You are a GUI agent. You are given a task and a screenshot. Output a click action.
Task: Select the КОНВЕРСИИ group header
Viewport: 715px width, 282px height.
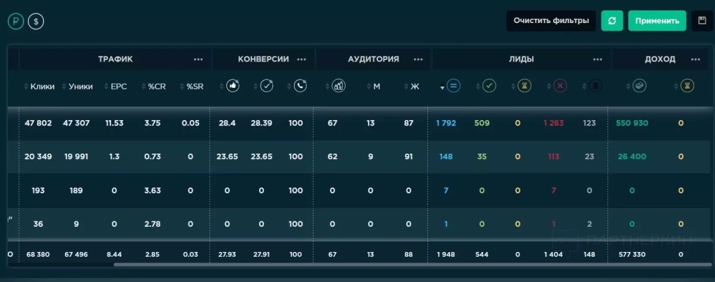pos(263,59)
